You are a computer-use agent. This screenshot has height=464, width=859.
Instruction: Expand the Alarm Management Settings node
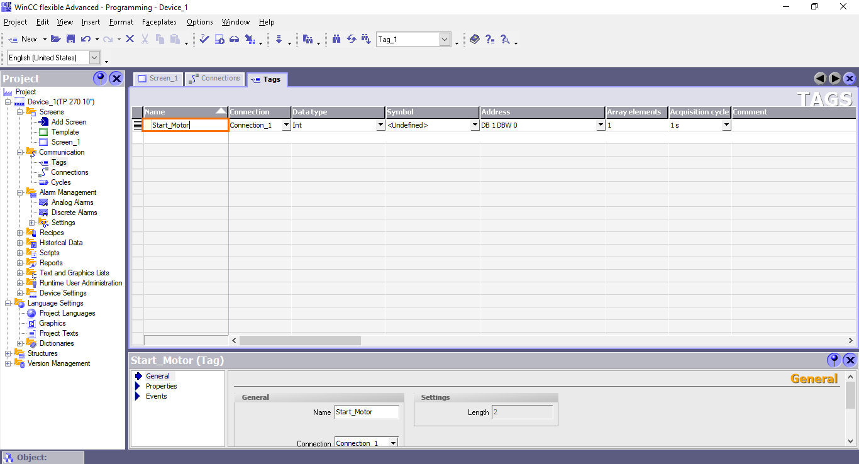(32, 223)
